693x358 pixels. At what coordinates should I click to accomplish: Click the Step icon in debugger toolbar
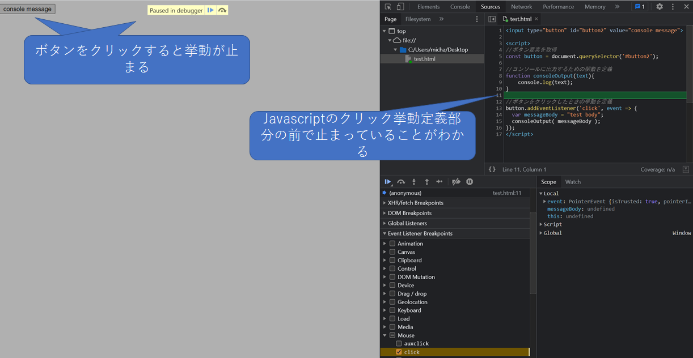point(440,182)
